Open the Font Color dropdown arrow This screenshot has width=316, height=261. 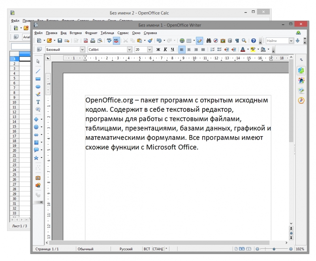click(248, 49)
